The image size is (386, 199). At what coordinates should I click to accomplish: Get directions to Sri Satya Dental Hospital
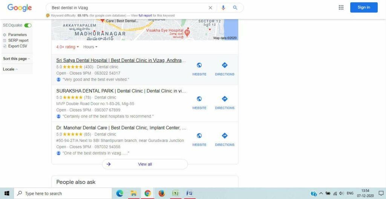(x=225, y=69)
